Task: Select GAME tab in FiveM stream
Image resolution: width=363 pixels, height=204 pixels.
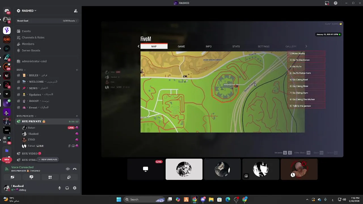Action: [x=181, y=46]
